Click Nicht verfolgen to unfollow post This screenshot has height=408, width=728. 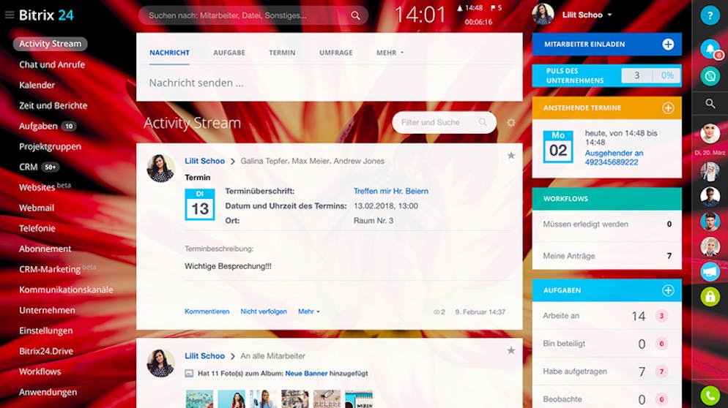click(264, 311)
